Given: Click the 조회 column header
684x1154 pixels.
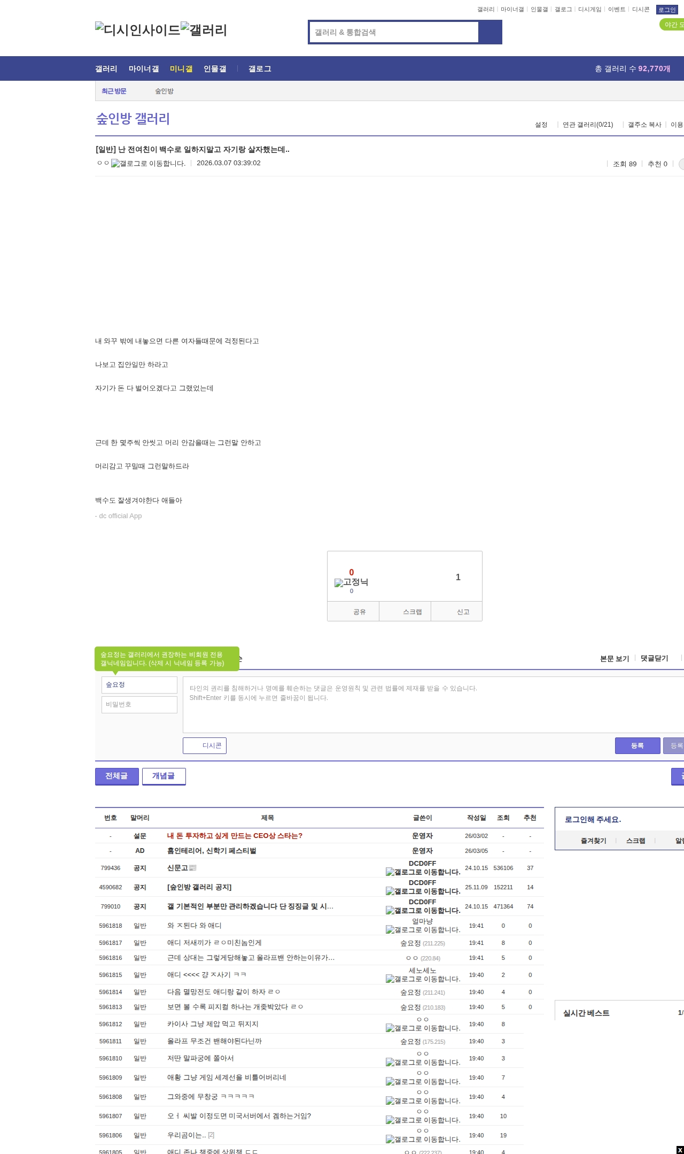Looking at the screenshot, I should tap(503, 818).
